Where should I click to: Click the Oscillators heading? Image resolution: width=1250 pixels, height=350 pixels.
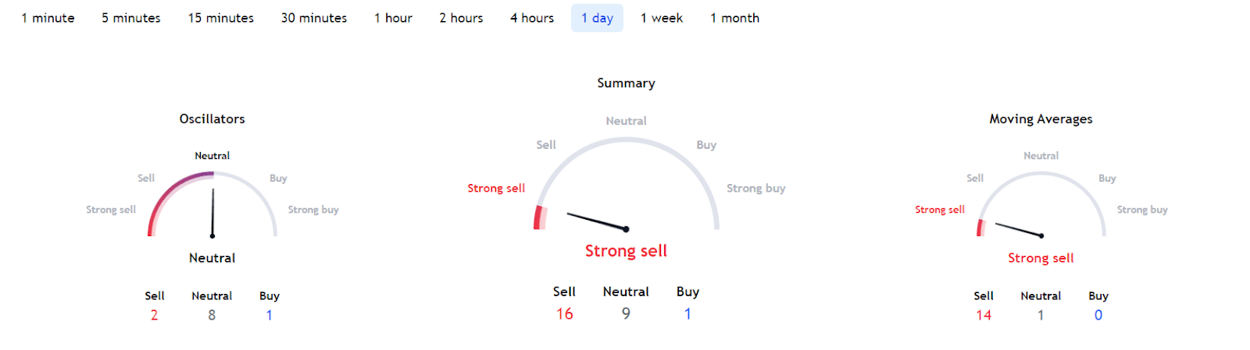[212, 119]
